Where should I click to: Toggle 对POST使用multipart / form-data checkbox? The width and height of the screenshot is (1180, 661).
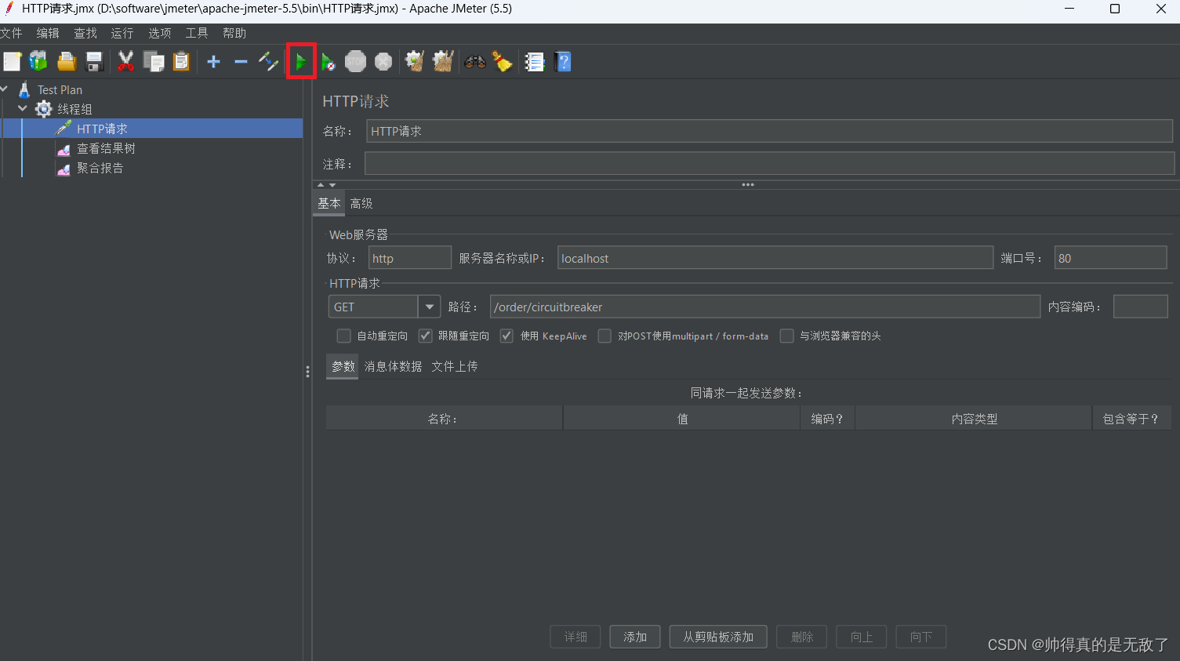(x=605, y=336)
